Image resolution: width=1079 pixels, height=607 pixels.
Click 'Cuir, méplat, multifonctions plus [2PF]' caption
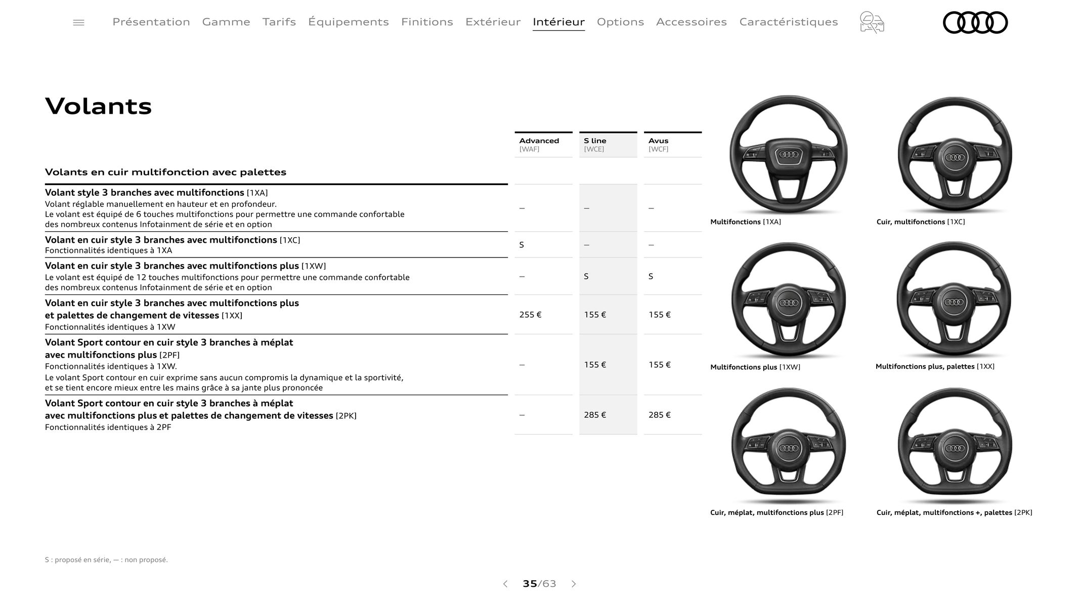776,513
